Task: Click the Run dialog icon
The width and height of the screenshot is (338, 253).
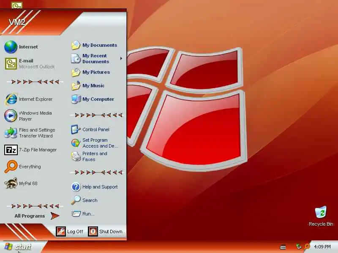Action: pos(76,214)
